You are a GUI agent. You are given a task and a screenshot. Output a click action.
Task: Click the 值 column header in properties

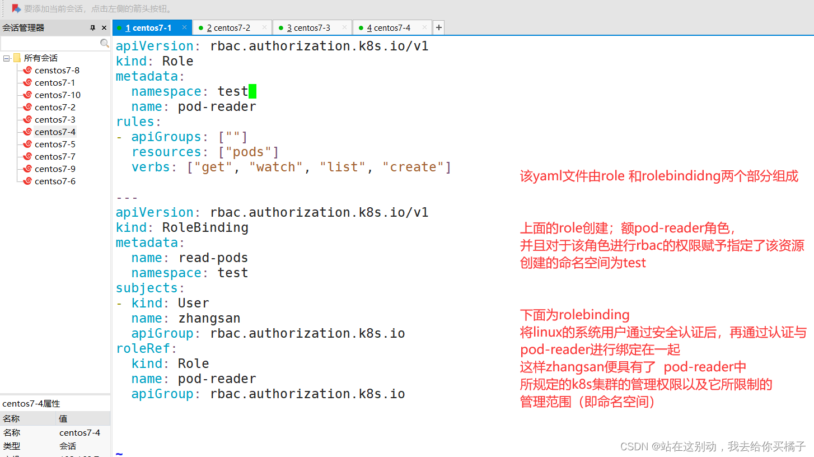[83, 419]
